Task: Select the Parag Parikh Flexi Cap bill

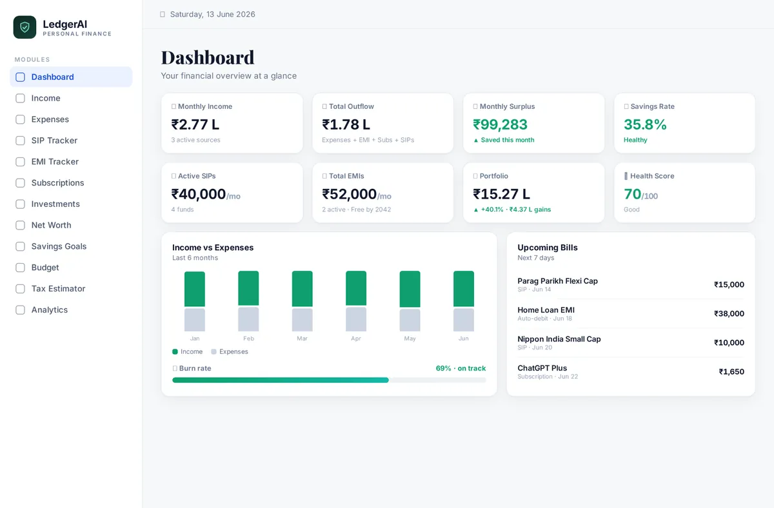Action: click(x=631, y=284)
